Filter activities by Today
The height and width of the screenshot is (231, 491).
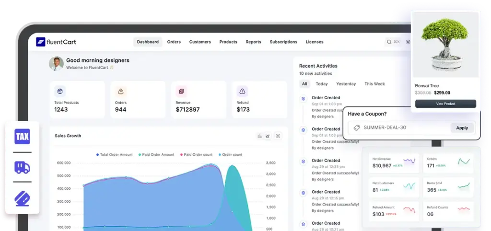[322, 84]
